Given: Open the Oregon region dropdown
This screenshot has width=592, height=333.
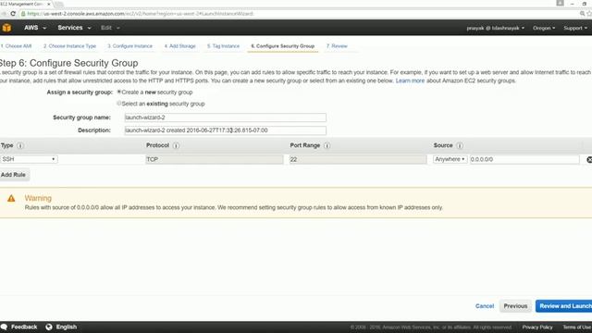Looking at the screenshot, I should pos(544,28).
